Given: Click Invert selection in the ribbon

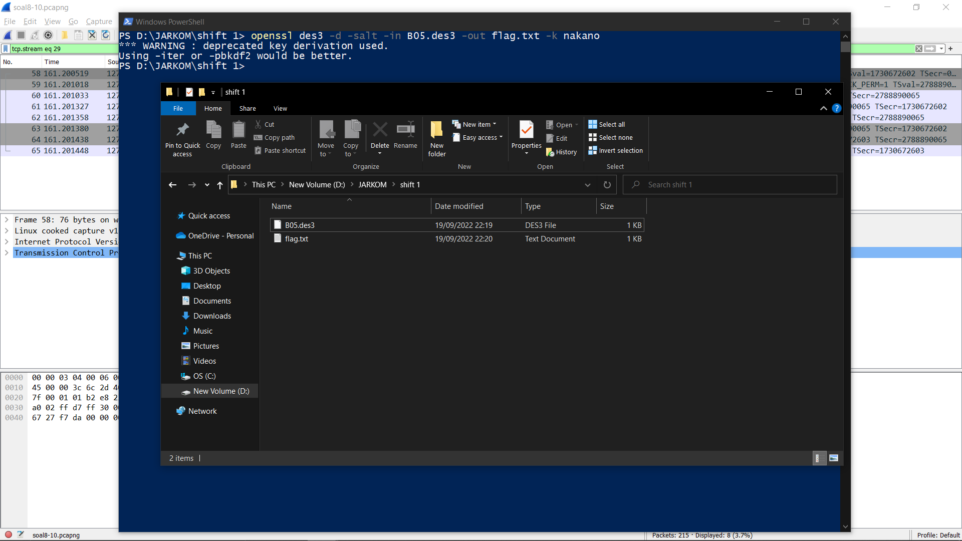Looking at the screenshot, I should pos(615,150).
